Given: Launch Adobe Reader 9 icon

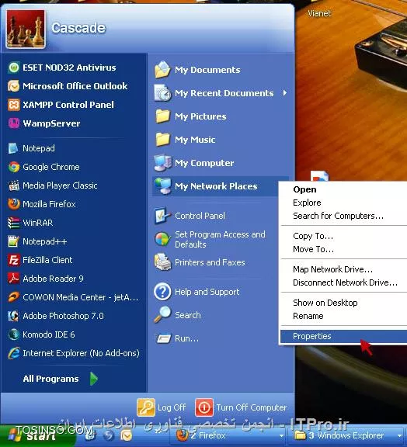Looking at the screenshot, I should click(x=13, y=279).
